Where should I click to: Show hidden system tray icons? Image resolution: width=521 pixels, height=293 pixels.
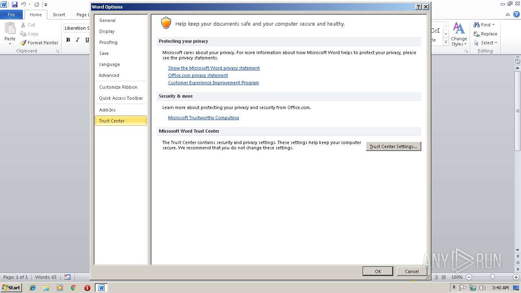coord(454,288)
